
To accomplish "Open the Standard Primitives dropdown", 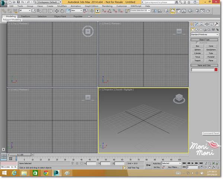I will click(204, 35).
